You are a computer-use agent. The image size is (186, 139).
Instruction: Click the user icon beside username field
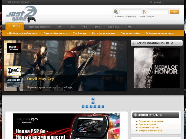pyautogui.click(x=116, y=12)
